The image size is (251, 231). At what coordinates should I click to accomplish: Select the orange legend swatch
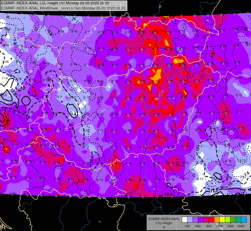217,220
